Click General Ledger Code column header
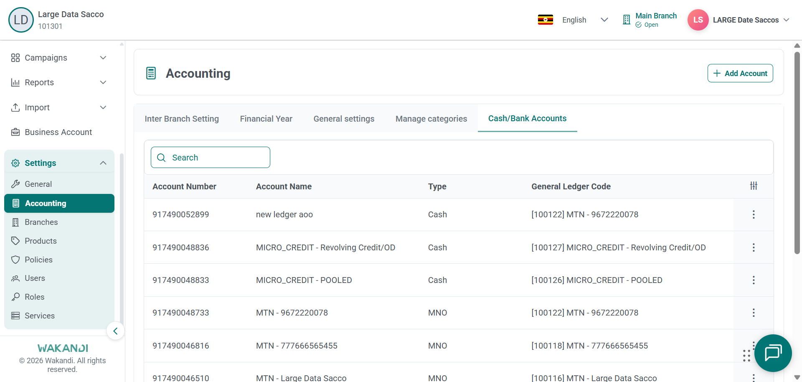The image size is (802, 382). click(571, 186)
